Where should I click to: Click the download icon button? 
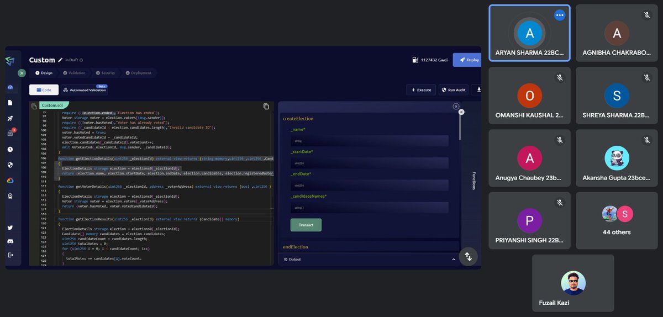click(x=478, y=89)
